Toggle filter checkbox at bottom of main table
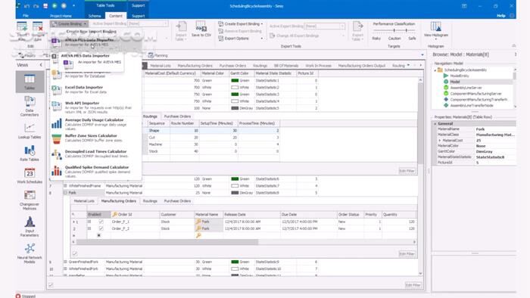The width and height of the screenshot is (530, 298). click(51, 285)
